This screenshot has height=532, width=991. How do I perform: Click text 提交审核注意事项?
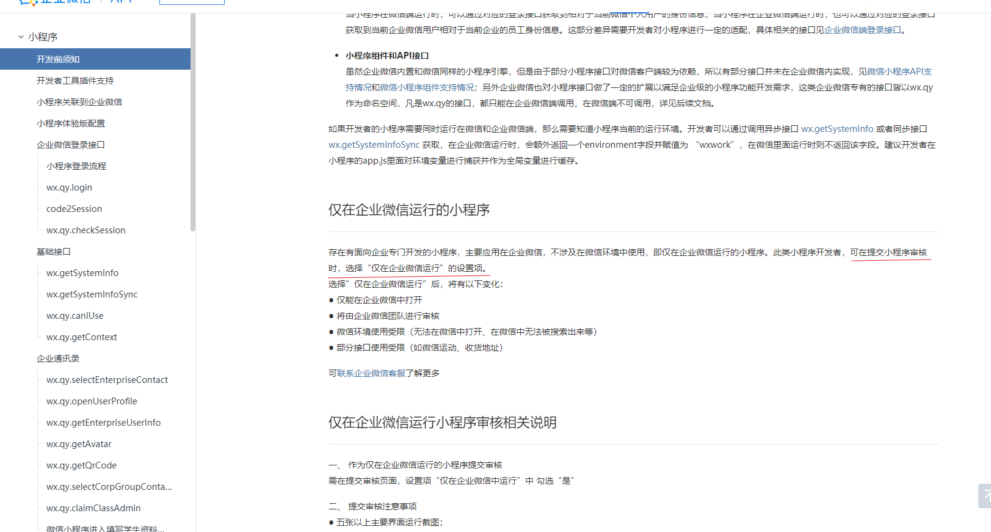click(x=382, y=506)
